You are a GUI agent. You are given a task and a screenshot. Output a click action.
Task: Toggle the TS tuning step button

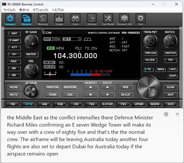coord(149,69)
